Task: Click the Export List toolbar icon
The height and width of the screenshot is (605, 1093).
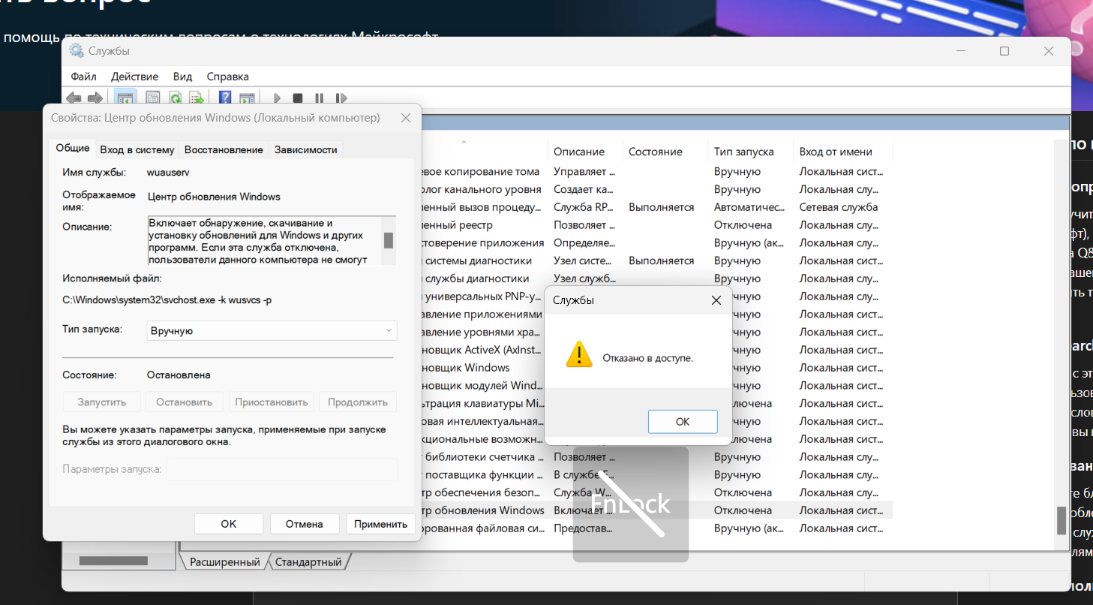Action: click(196, 98)
